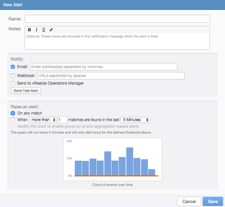
Task: Enable the Webhook notification checkbox
Action: point(13,76)
